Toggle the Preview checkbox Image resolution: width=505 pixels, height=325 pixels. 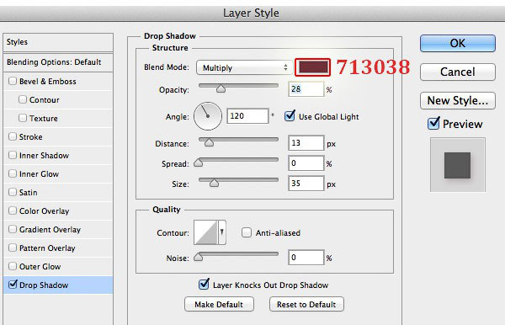pos(433,123)
